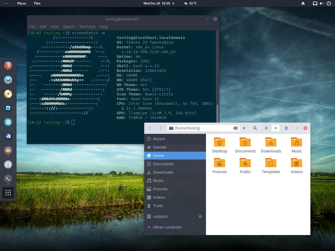The width and height of the screenshot is (335, 251).
Task: Open the Places menu in the top bar
Action: click(x=22, y=3)
